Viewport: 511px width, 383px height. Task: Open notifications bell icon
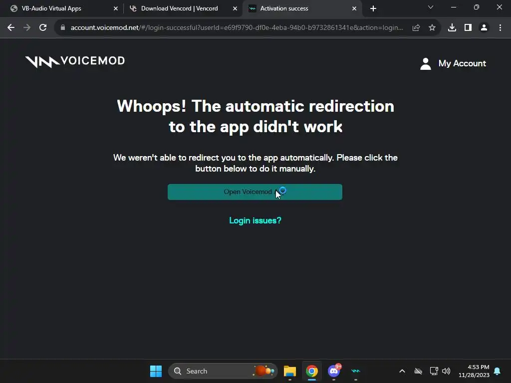pos(498,371)
